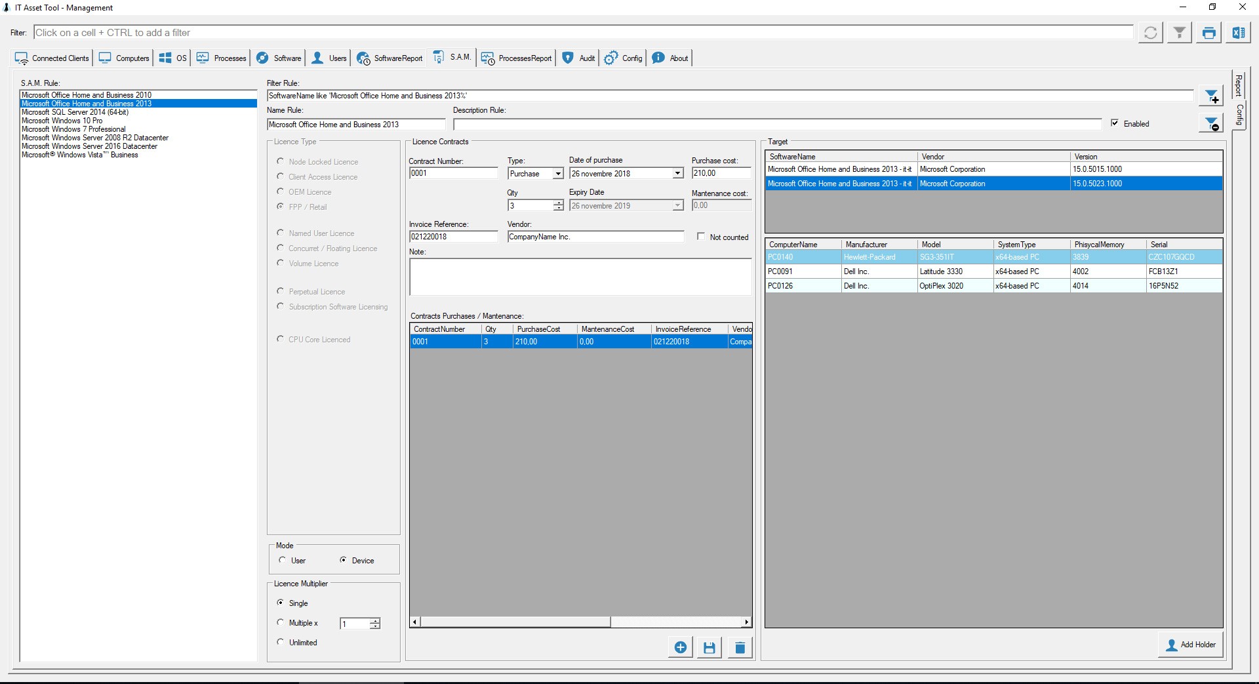Switch to the Computers tab
This screenshot has height=684, width=1259.
coord(124,58)
